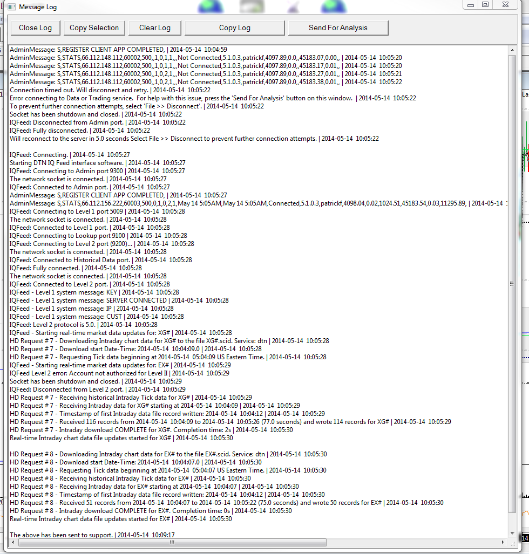Select the STATS line containing 'May 14 5:05AM'
Image resolution: width=529 pixels, height=554 pixels.
[x=259, y=203]
